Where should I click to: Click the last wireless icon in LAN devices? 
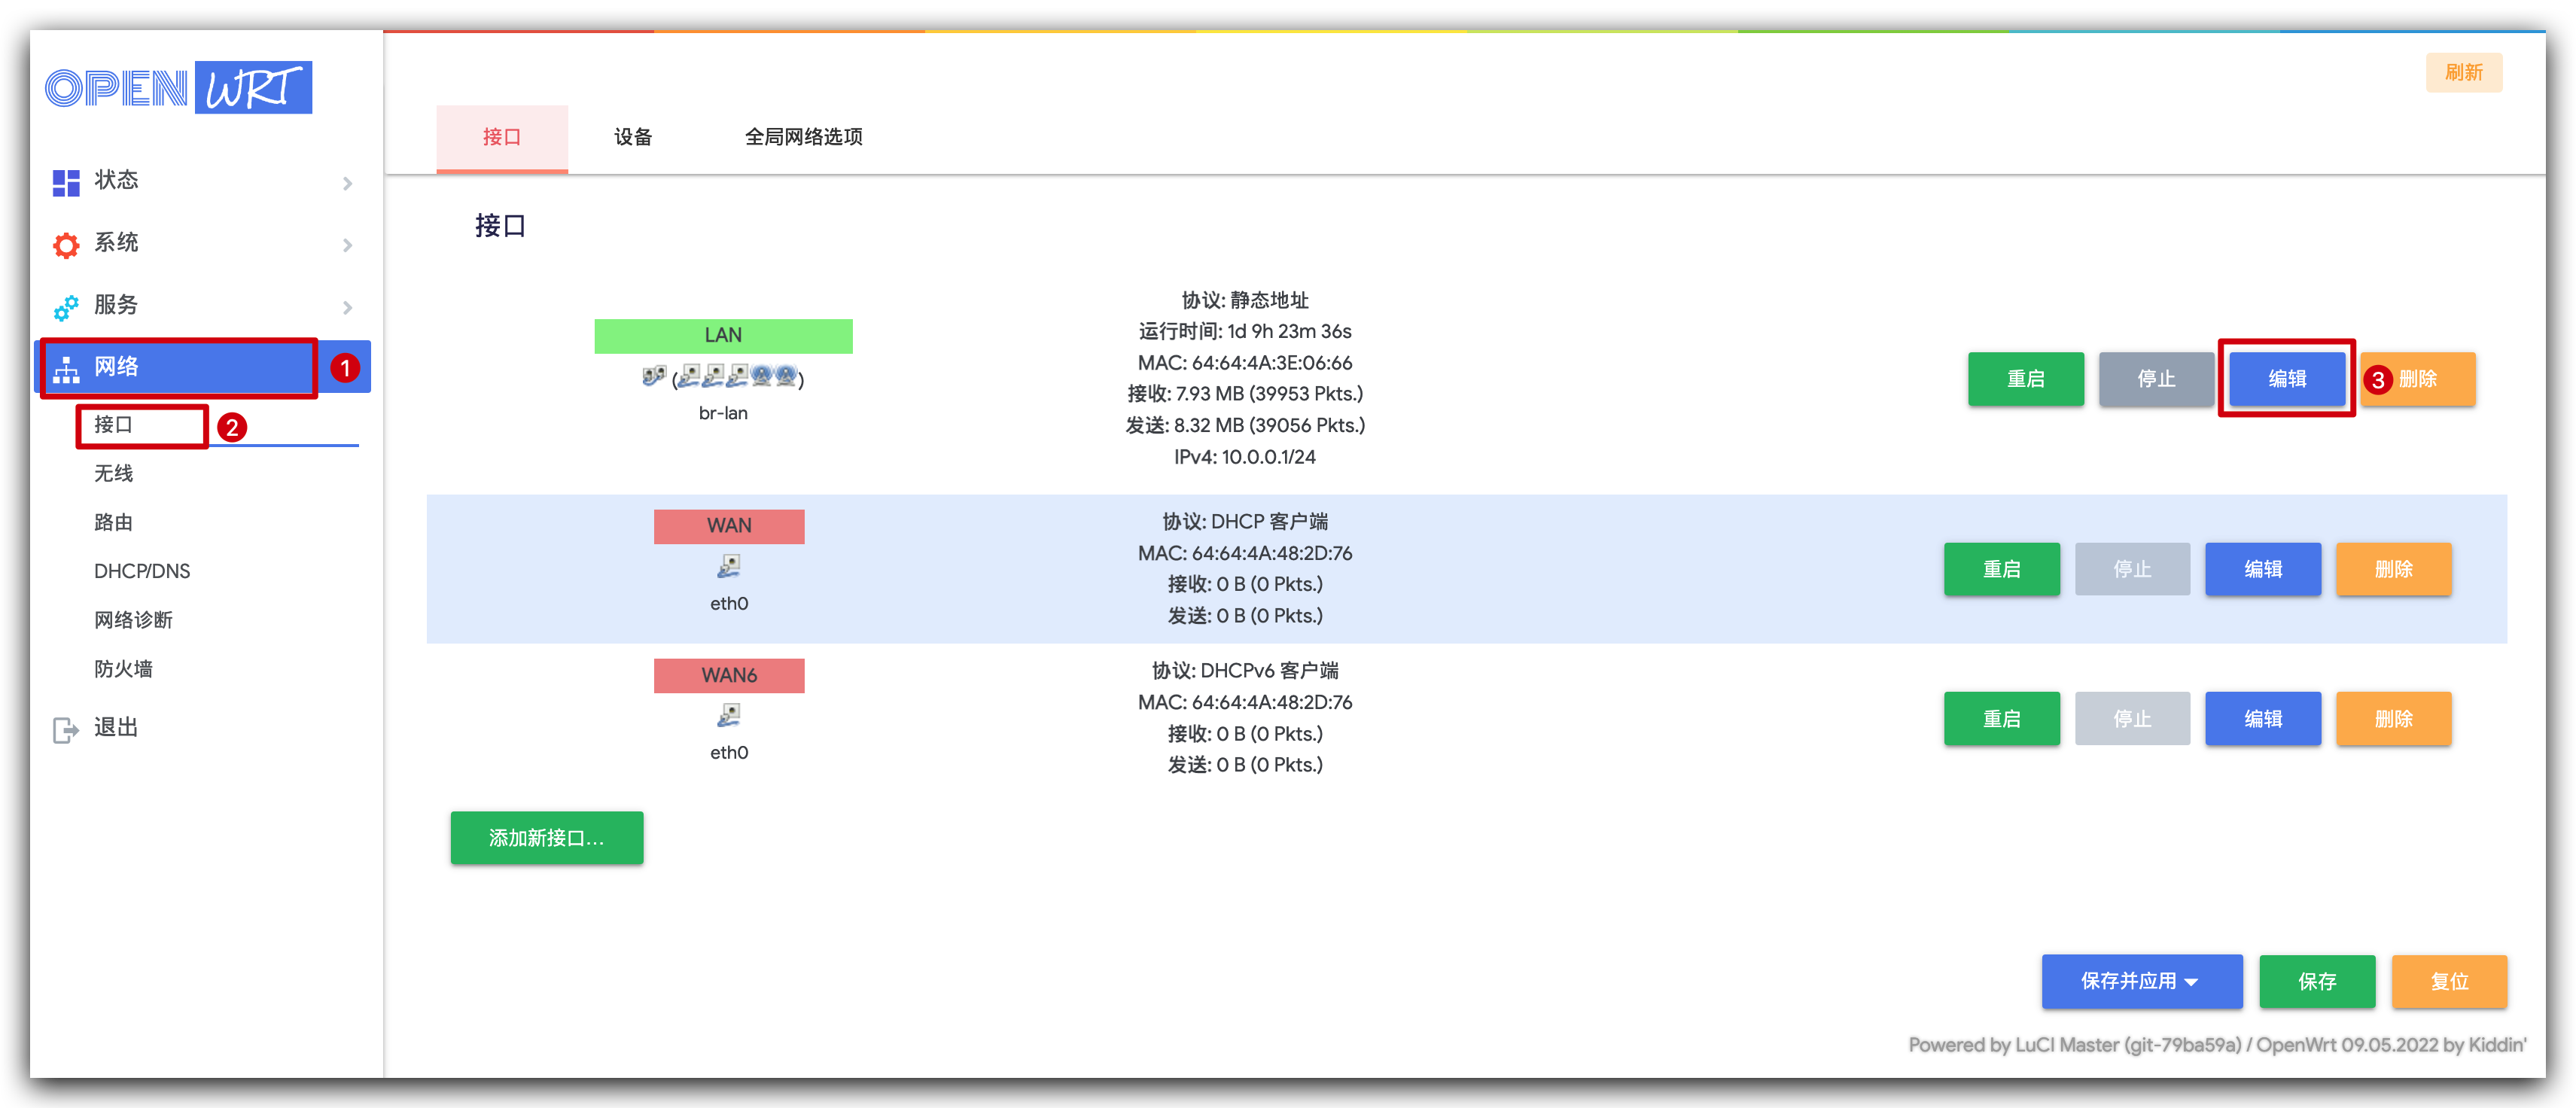click(x=786, y=376)
